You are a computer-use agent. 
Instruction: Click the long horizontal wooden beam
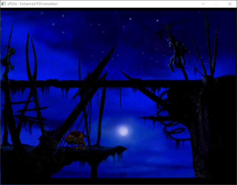(x=89, y=84)
